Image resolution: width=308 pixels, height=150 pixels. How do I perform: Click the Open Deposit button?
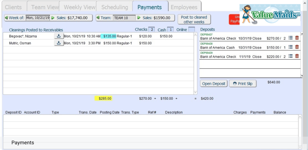[214, 84]
